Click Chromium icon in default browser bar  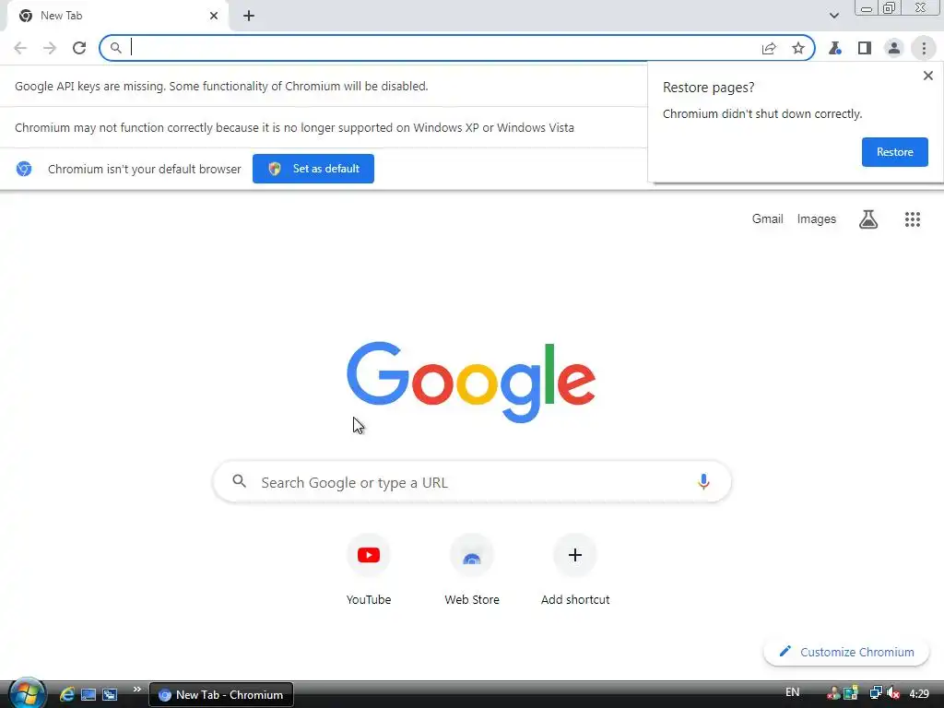click(x=24, y=169)
